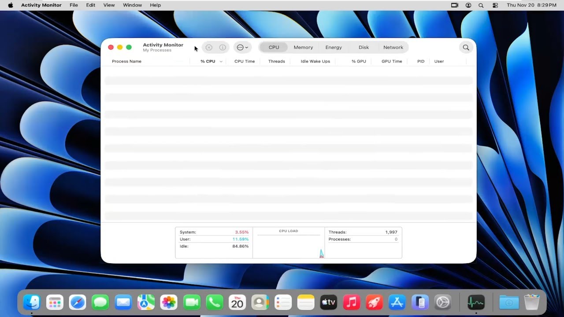Sort by the % GPU column
The image size is (564, 317).
click(x=359, y=61)
